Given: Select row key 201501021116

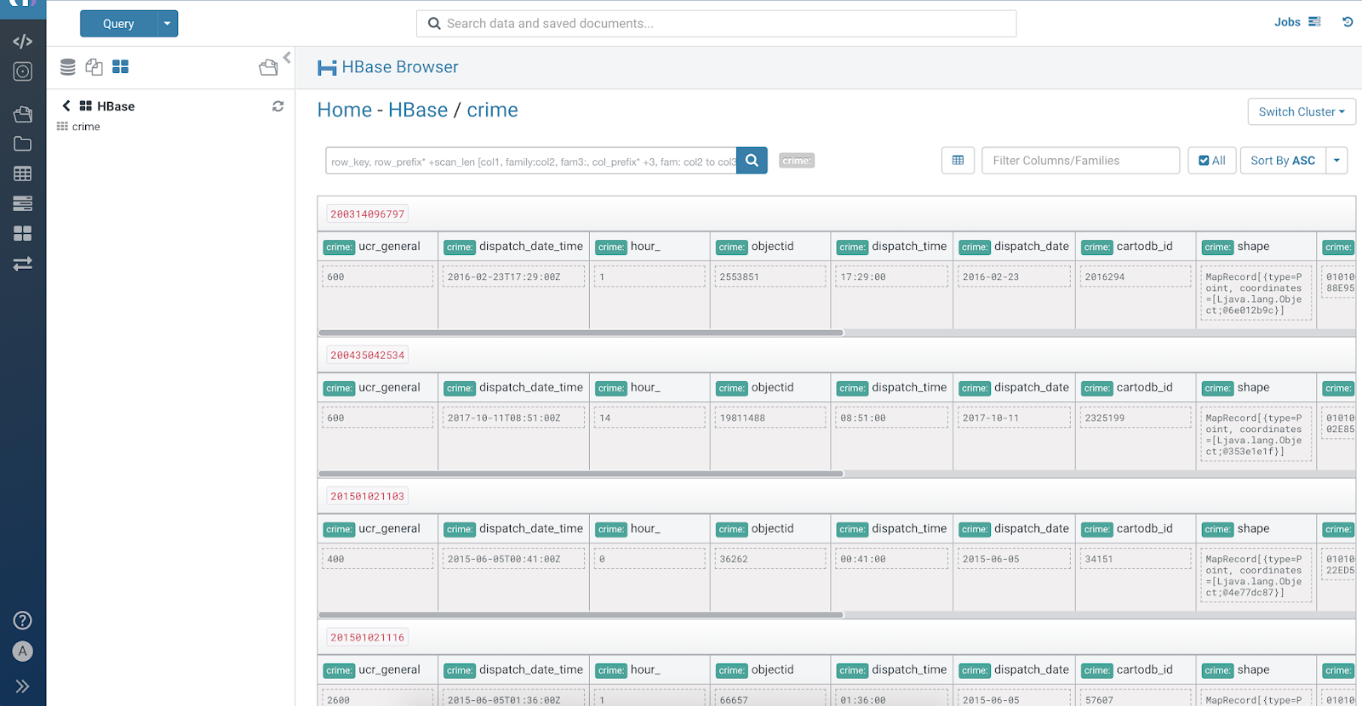Looking at the screenshot, I should coord(367,638).
